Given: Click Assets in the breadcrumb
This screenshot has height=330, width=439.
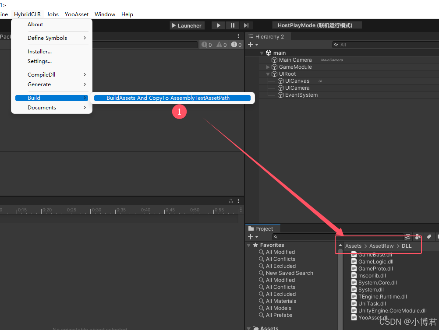Looking at the screenshot, I should 353,246.
